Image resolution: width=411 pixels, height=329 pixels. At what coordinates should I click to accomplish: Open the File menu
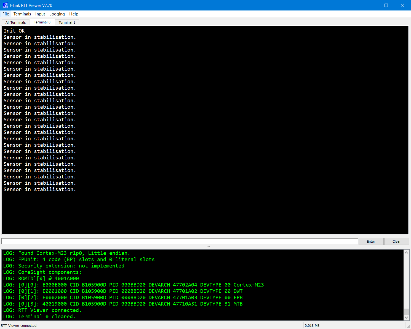click(6, 14)
